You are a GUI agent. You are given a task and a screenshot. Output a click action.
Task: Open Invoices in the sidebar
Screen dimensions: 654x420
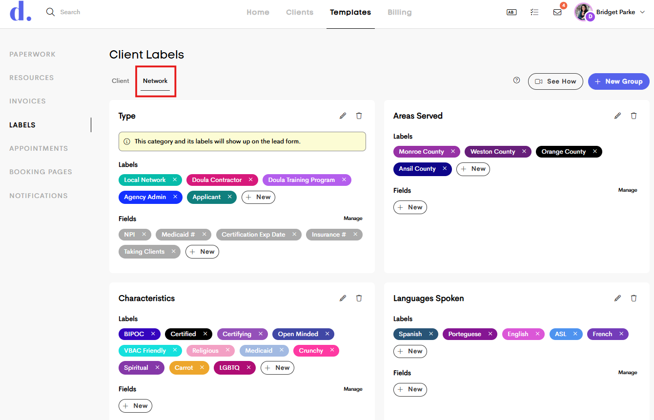tap(27, 101)
